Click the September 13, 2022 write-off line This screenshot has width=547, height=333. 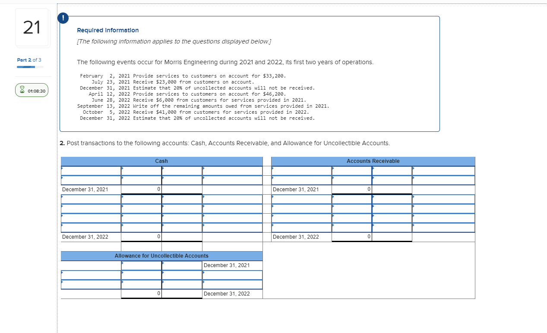(203, 106)
